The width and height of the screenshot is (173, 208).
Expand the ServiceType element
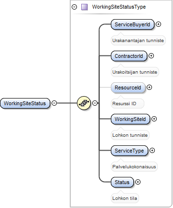(152, 151)
